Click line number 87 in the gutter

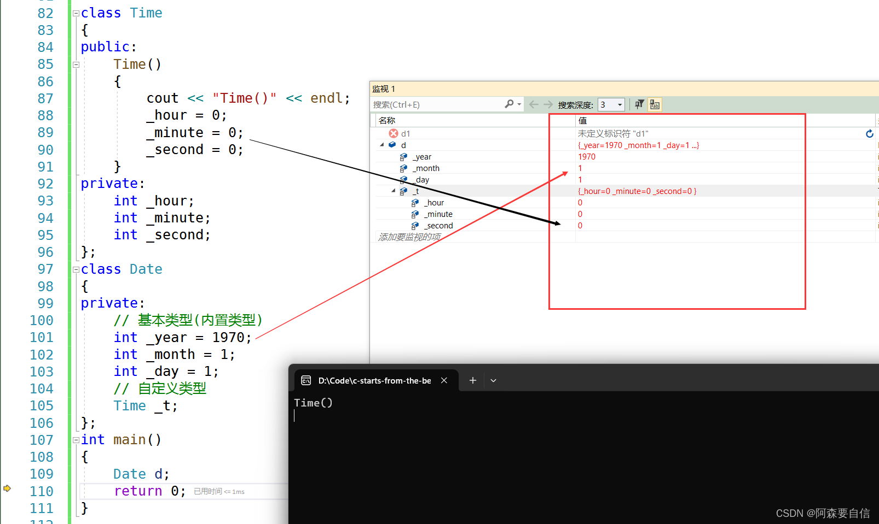pos(45,98)
